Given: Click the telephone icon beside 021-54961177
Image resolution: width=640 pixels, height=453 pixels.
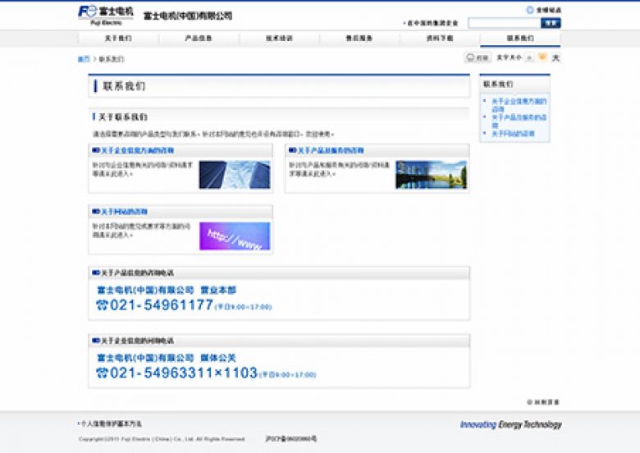Looking at the screenshot, I should (x=102, y=305).
